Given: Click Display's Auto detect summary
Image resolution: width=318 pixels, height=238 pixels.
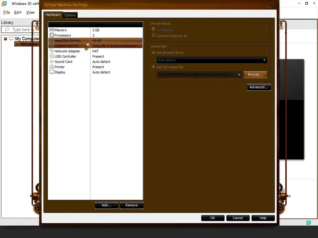Looking at the screenshot, I should 101,72.
